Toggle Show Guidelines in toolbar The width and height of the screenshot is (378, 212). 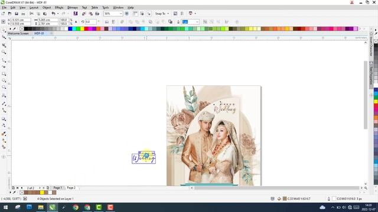tap(149, 14)
